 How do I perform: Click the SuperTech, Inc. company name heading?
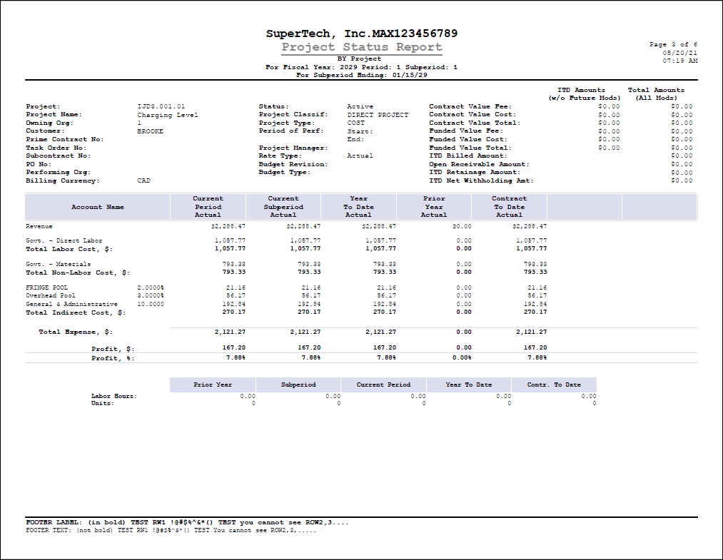(361, 34)
